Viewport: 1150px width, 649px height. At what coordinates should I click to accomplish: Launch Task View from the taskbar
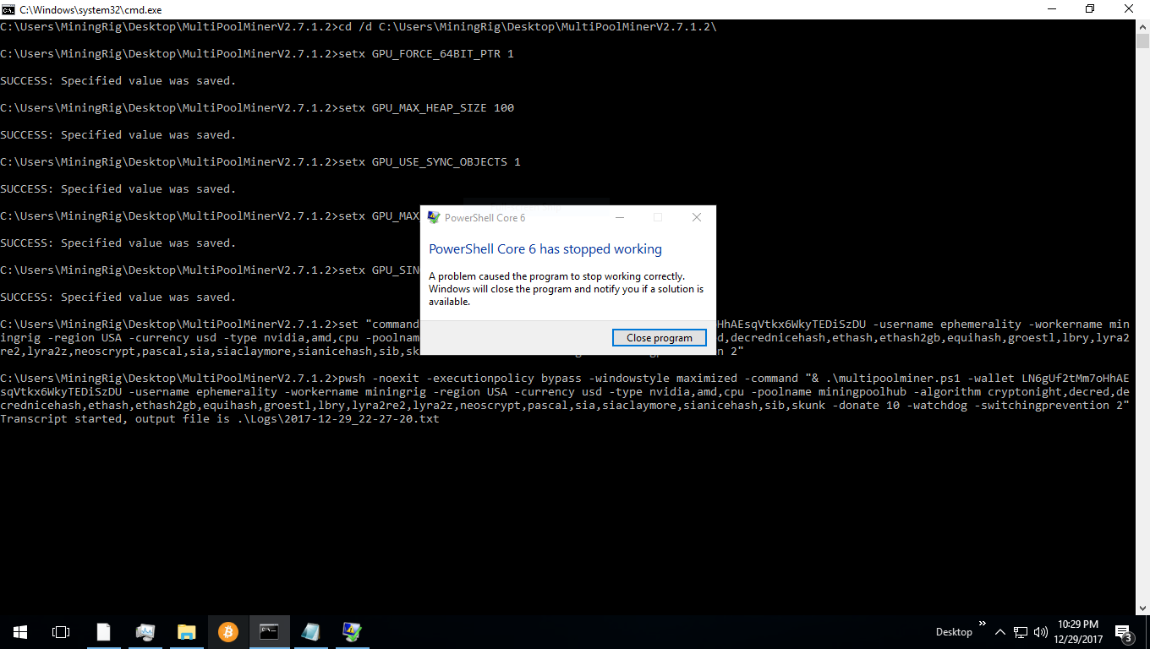pos(59,631)
